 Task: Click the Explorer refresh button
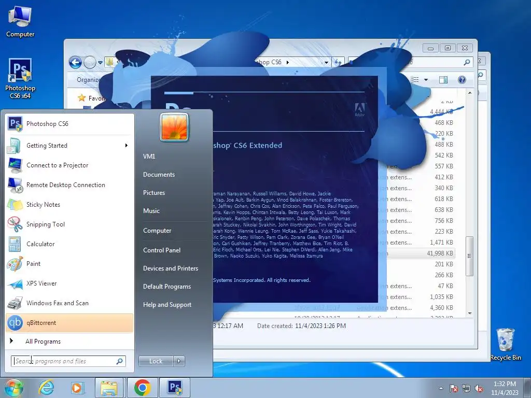point(338,62)
